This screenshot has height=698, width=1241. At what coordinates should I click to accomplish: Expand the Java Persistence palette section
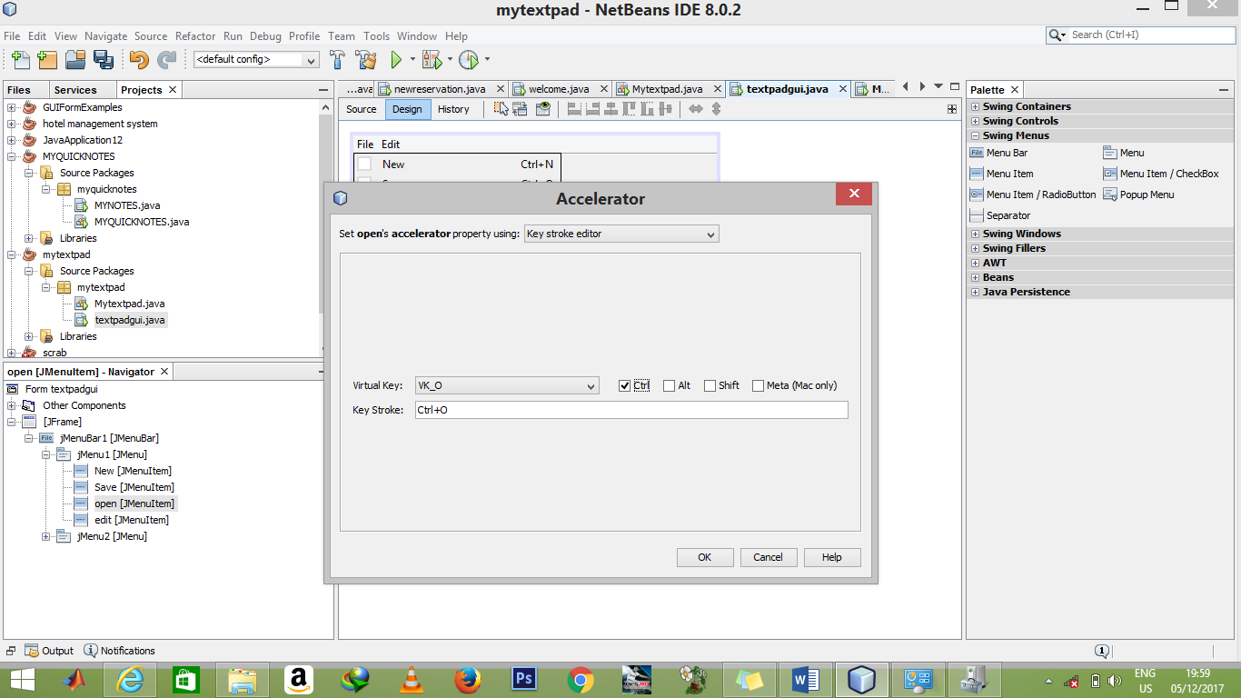coord(975,292)
